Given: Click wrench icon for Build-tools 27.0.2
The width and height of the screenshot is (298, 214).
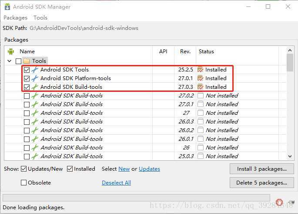Looking at the screenshot, I should 35,96.
